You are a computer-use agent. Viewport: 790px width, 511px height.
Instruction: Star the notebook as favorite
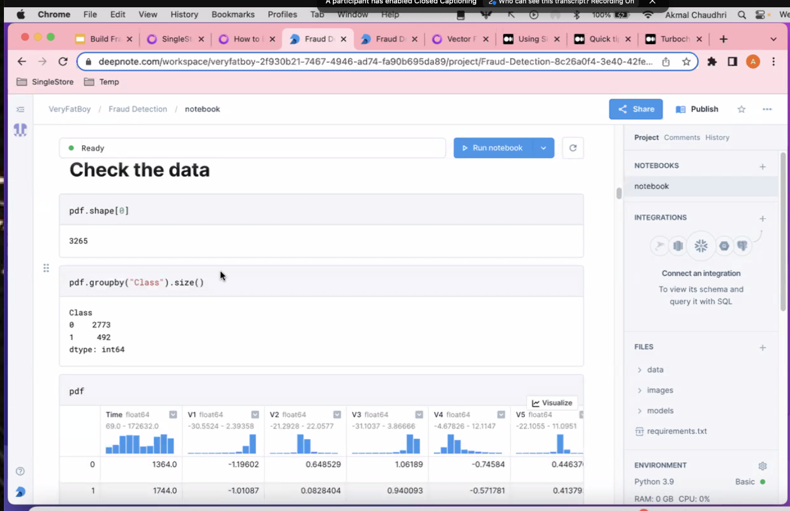pos(741,109)
